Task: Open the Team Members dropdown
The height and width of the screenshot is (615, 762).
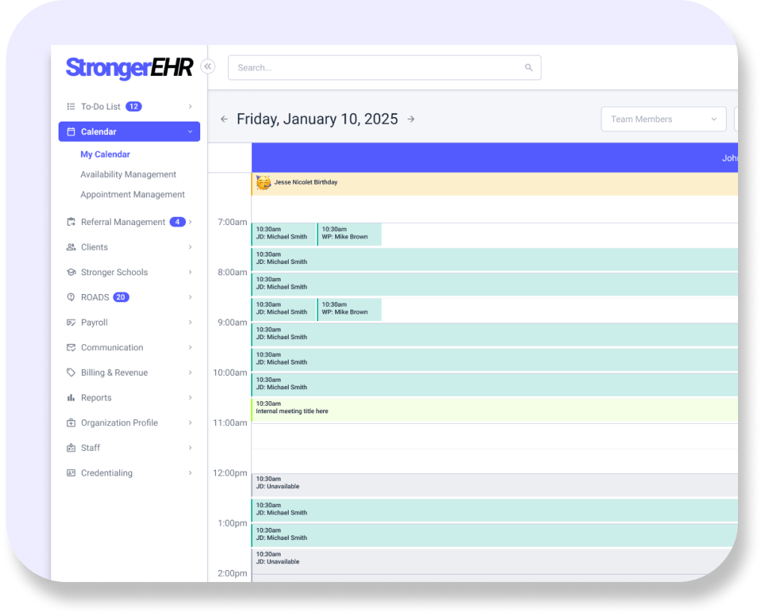Action: point(663,119)
